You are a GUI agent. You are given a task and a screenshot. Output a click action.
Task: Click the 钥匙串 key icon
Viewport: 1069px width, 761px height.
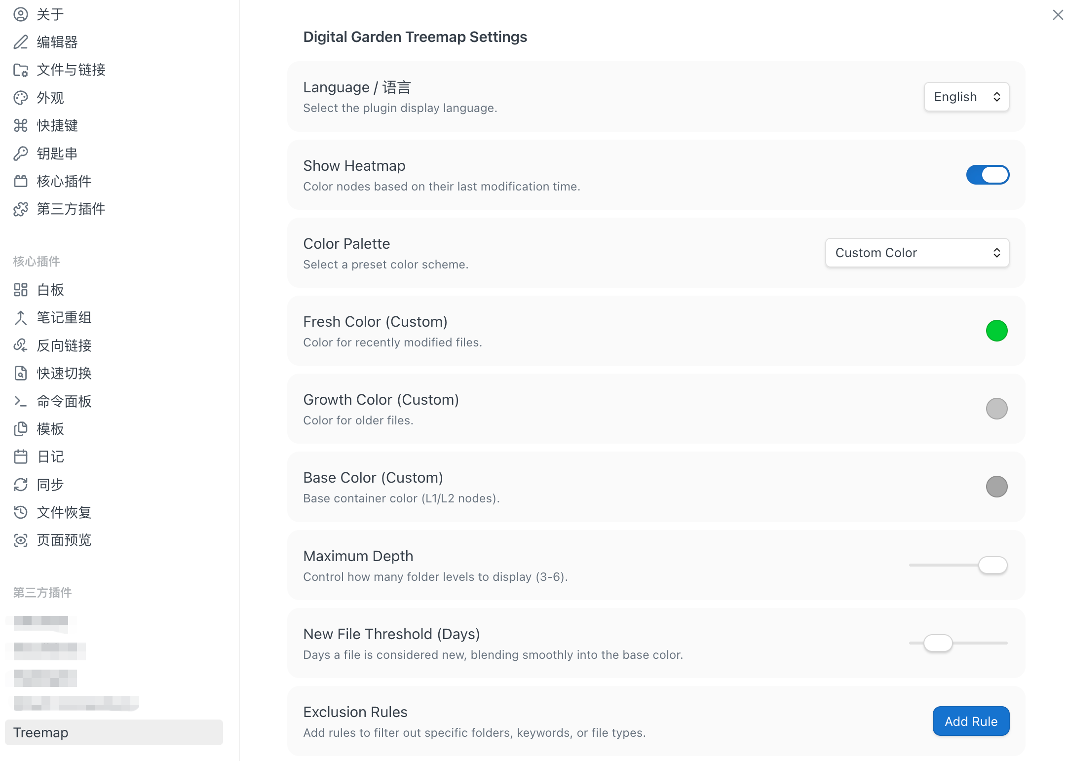coord(21,153)
